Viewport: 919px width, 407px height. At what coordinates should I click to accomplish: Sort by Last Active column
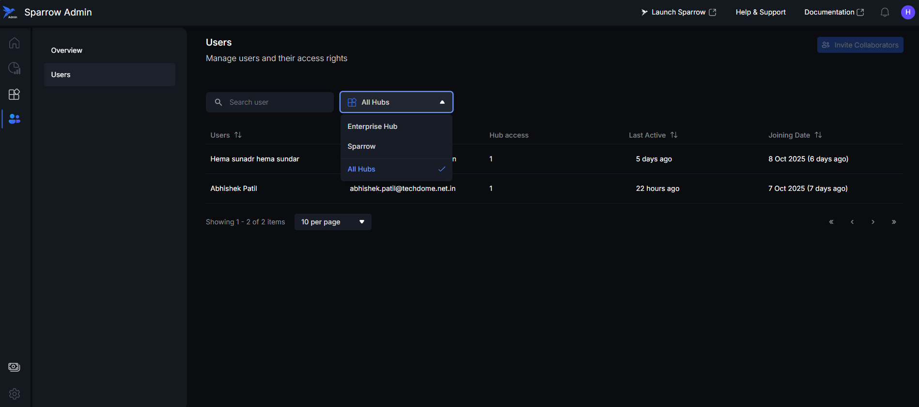click(x=673, y=135)
